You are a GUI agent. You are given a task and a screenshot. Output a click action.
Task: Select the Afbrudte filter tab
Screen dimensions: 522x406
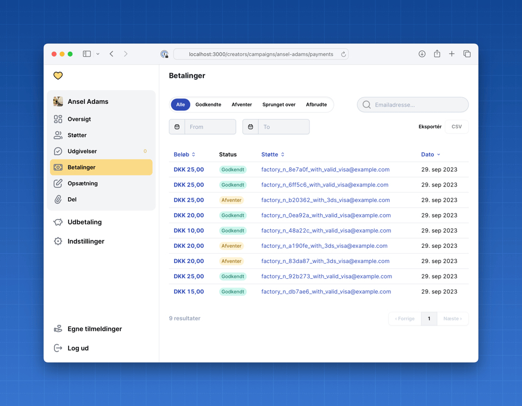point(316,104)
